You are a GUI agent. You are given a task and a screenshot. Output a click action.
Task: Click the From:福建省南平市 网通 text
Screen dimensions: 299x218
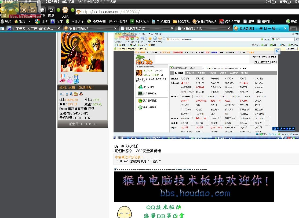point(77,109)
